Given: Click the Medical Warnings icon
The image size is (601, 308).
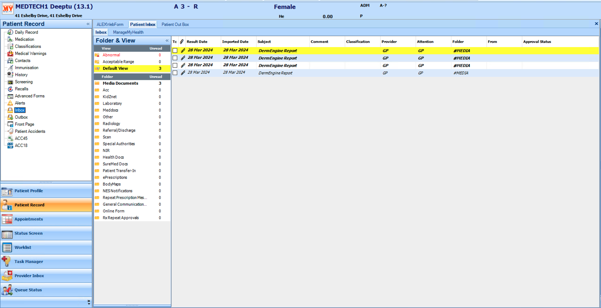Looking at the screenshot, I should click(x=10, y=53).
